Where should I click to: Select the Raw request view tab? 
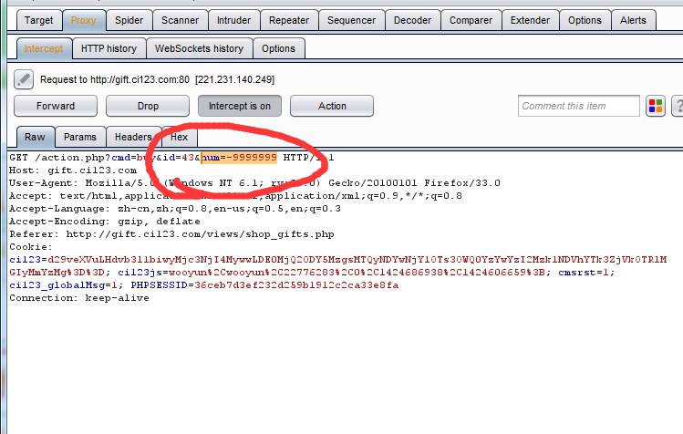point(35,137)
